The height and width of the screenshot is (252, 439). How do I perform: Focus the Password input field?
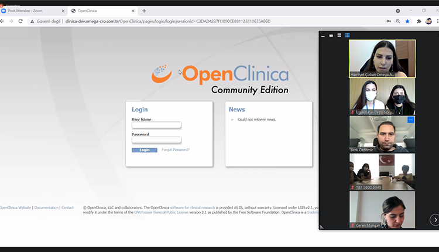pyautogui.click(x=156, y=140)
